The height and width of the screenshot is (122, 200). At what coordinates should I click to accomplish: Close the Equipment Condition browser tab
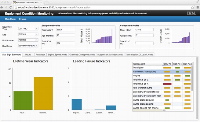click(41, 2)
